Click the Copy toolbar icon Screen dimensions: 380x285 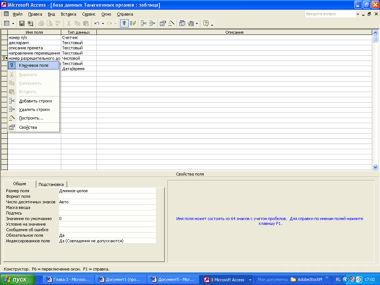77,23
